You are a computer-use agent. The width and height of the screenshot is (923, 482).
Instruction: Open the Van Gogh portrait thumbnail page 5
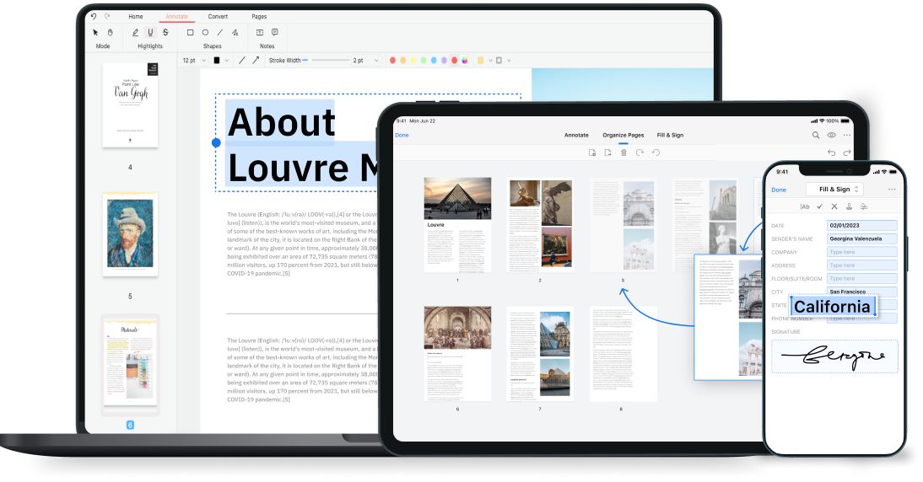pos(130,233)
